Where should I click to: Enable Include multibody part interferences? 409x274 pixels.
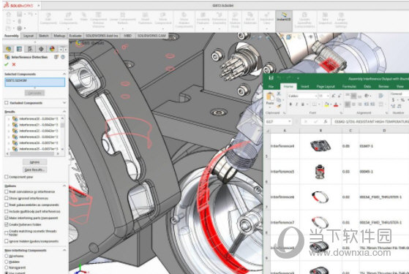(7, 211)
